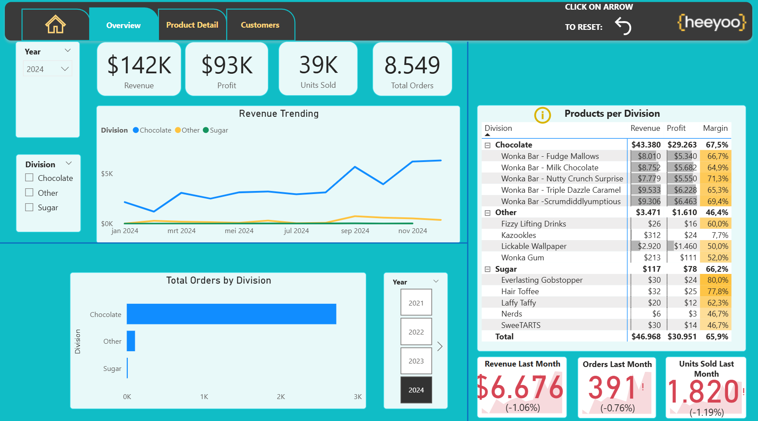The image size is (758, 421).
Task: Open chevron on the year tile slicer header
Action: tap(436, 281)
